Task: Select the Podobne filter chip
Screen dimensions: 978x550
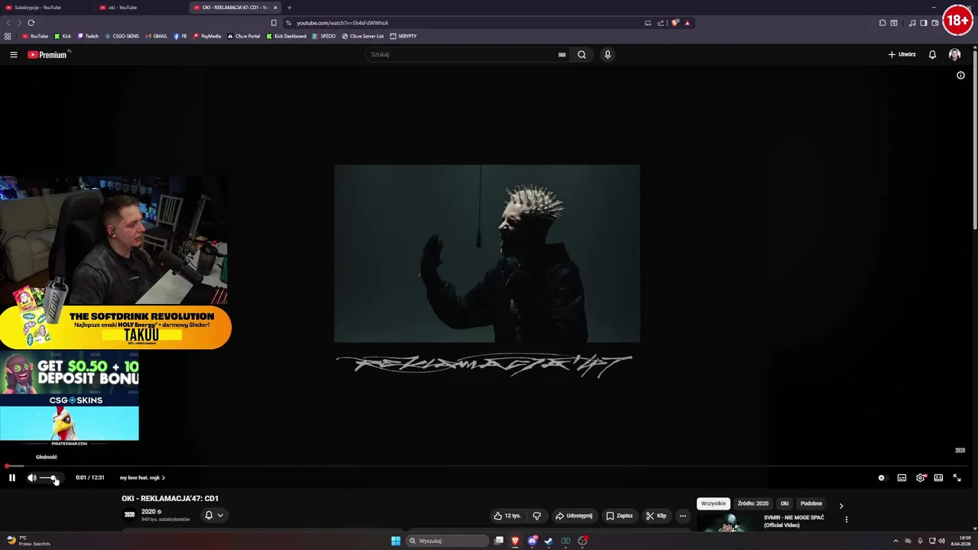Action: [x=811, y=503]
